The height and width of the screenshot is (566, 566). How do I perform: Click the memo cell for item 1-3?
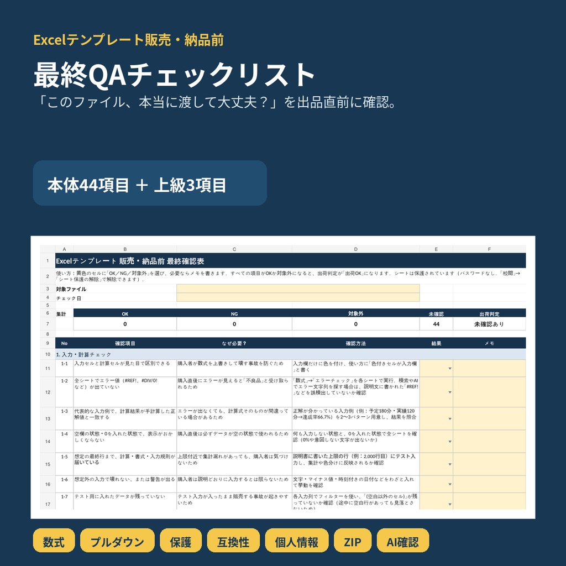[x=489, y=419]
